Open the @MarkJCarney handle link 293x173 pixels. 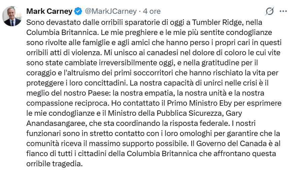pos(110,11)
